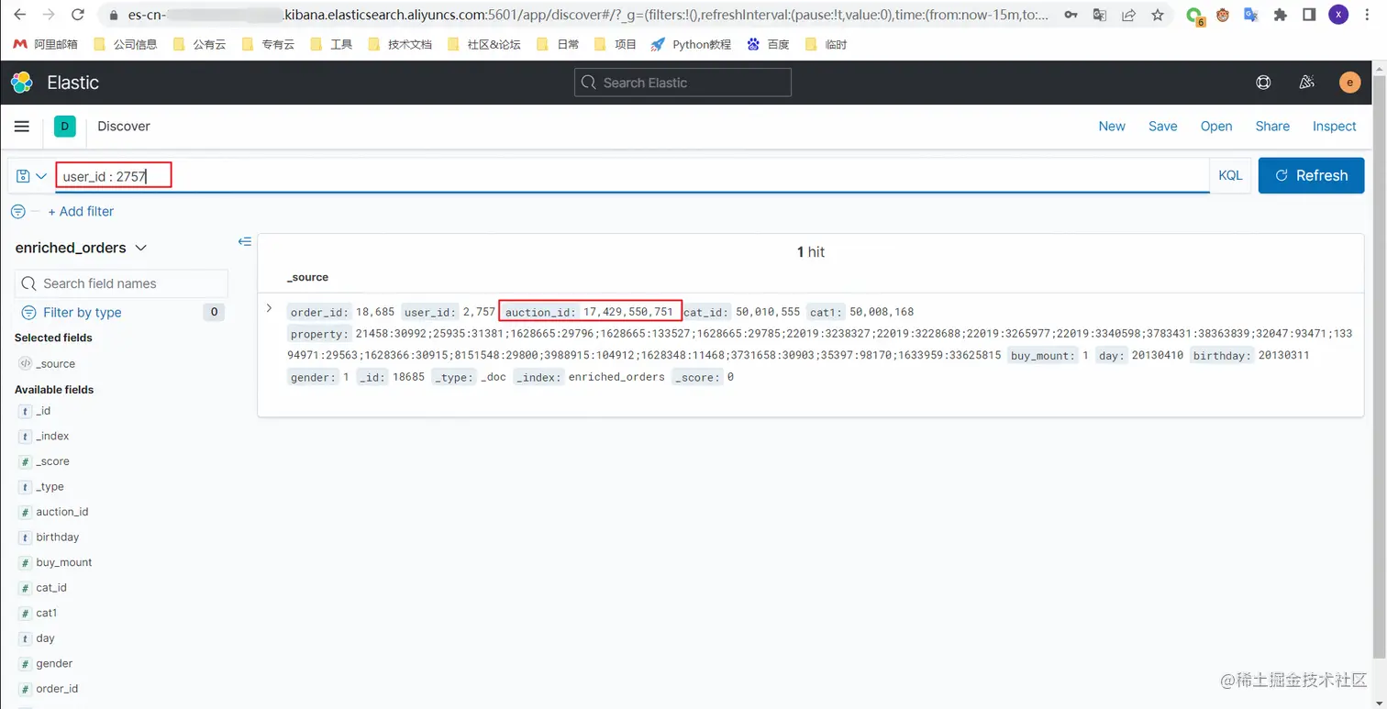Click the saved query disk icon
Viewport: 1387px width, 709px height.
(24, 176)
